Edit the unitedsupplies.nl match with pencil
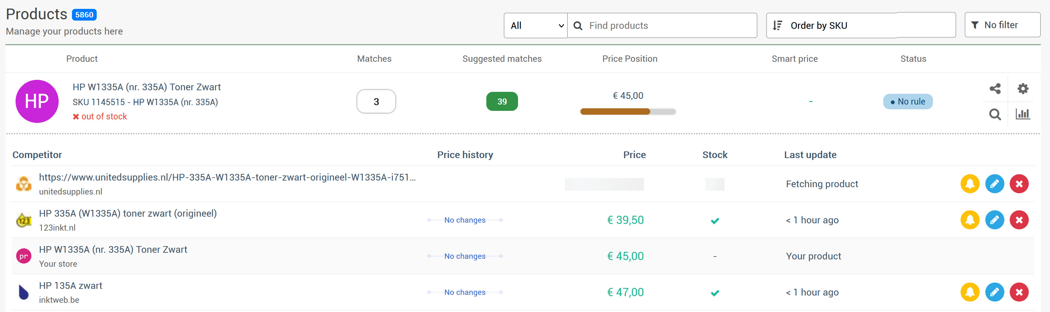 tap(995, 184)
